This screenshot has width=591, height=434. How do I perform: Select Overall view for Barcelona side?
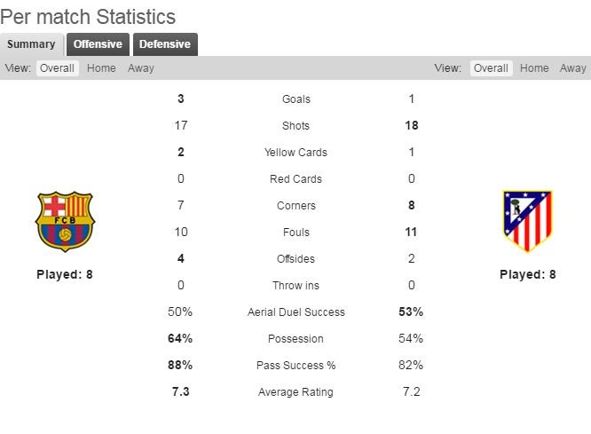[x=57, y=68]
